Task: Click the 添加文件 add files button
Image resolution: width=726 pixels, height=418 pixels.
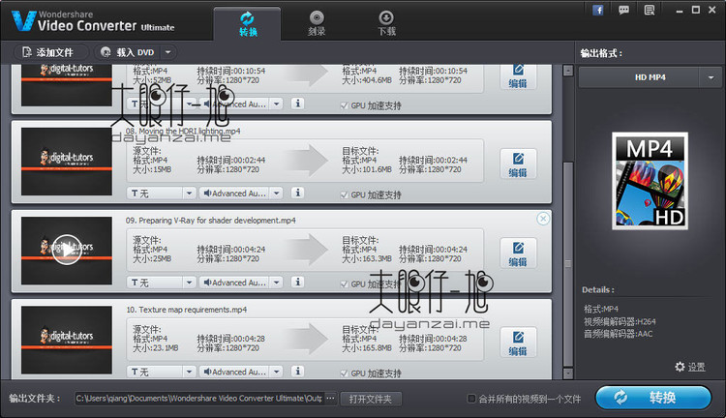Action: [50, 52]
